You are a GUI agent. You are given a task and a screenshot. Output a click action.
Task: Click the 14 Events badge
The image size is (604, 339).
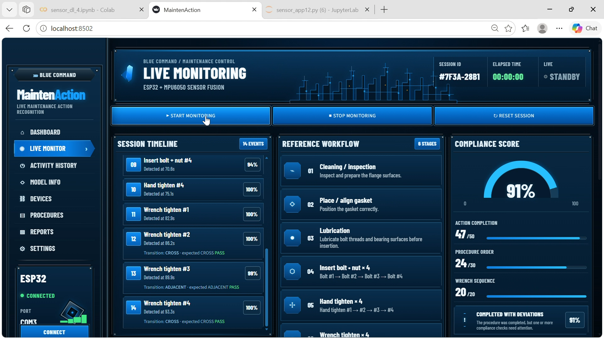pos(253,144)
